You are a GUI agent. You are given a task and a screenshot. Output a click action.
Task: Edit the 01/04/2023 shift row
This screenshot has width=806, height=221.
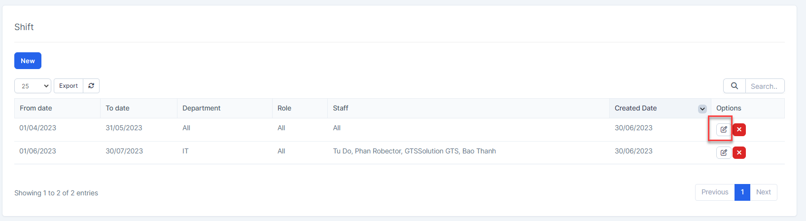point(723,129)
